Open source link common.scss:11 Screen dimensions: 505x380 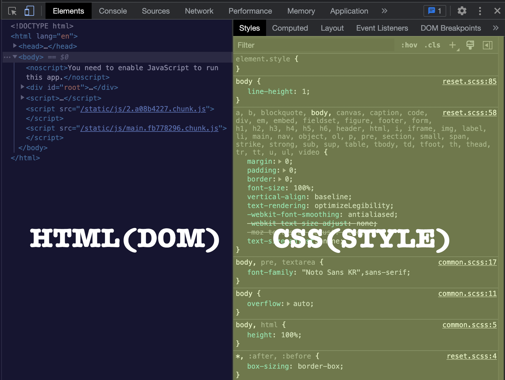467,294
